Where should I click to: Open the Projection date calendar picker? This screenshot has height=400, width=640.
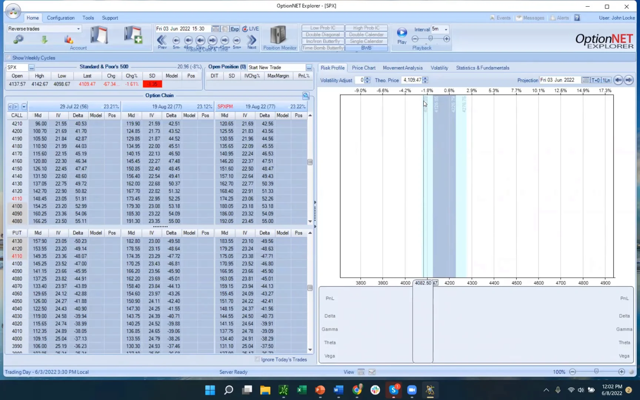[x=586, y=80]
